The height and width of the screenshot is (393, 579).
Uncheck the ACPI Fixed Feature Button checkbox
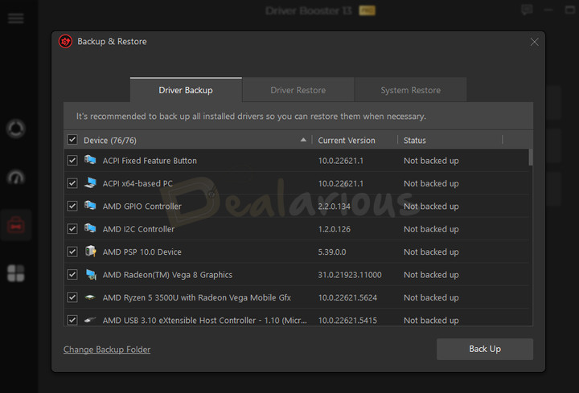pyautogui.click(x=72, y=161)
